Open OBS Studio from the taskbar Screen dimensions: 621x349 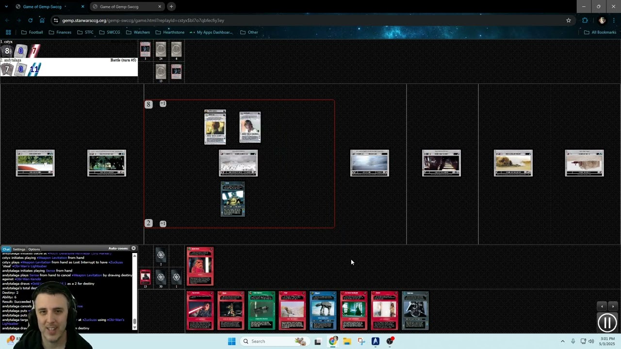390,341
